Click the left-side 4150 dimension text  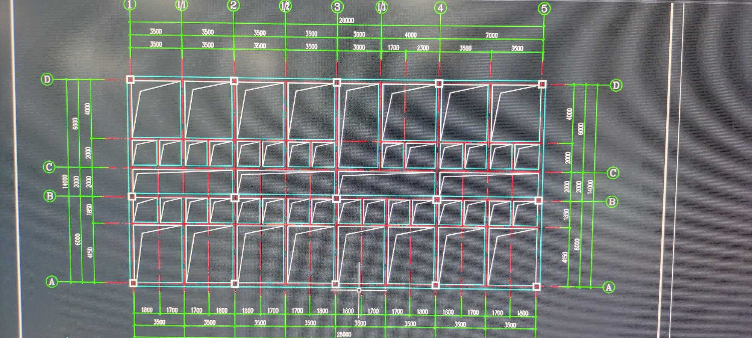89,253
